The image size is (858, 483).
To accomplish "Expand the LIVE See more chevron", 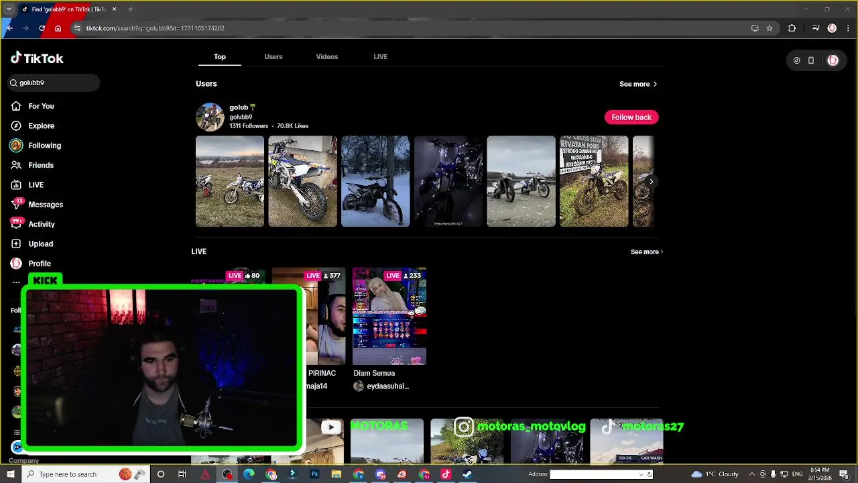I will coord(662,252).
